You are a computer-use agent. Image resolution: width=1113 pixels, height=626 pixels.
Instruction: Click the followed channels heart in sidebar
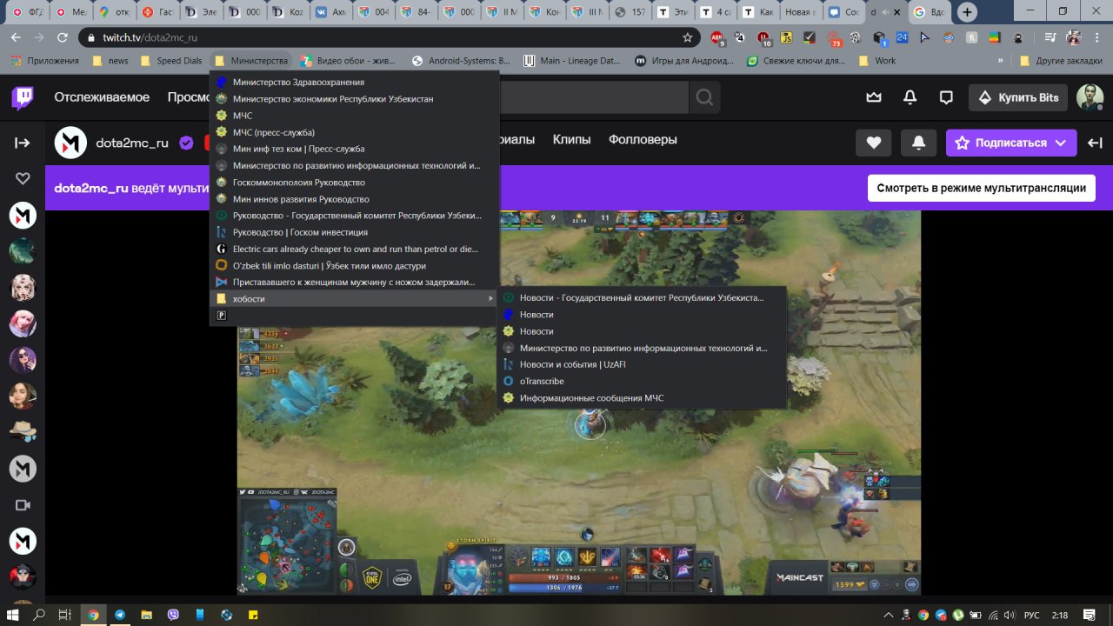pos(23,178)
